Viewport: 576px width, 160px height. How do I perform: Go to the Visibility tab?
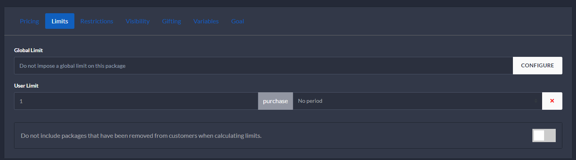pyautogui.click(x=137, y=21)
